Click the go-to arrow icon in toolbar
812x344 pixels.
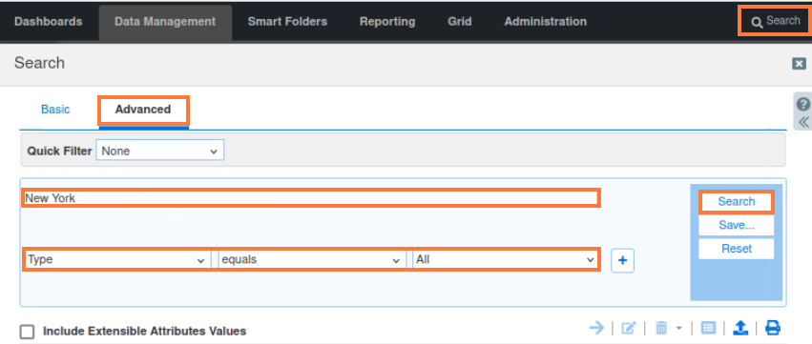coord(596,328)
